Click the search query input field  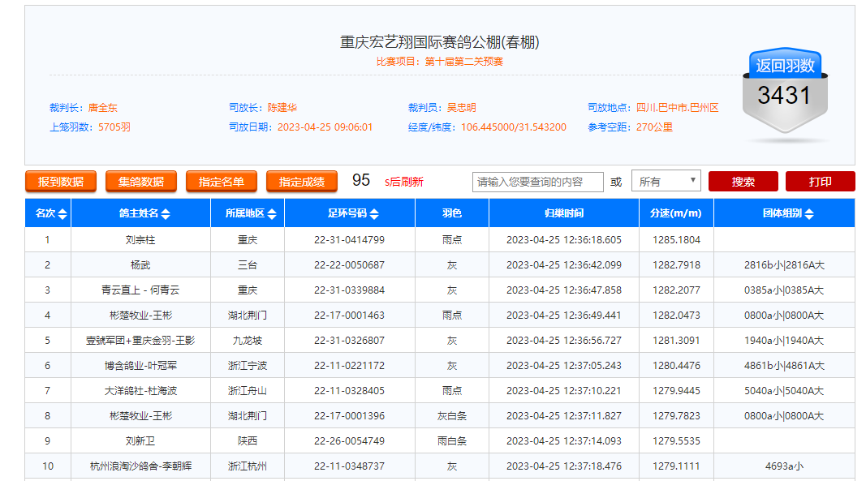[x=537, y=182]
